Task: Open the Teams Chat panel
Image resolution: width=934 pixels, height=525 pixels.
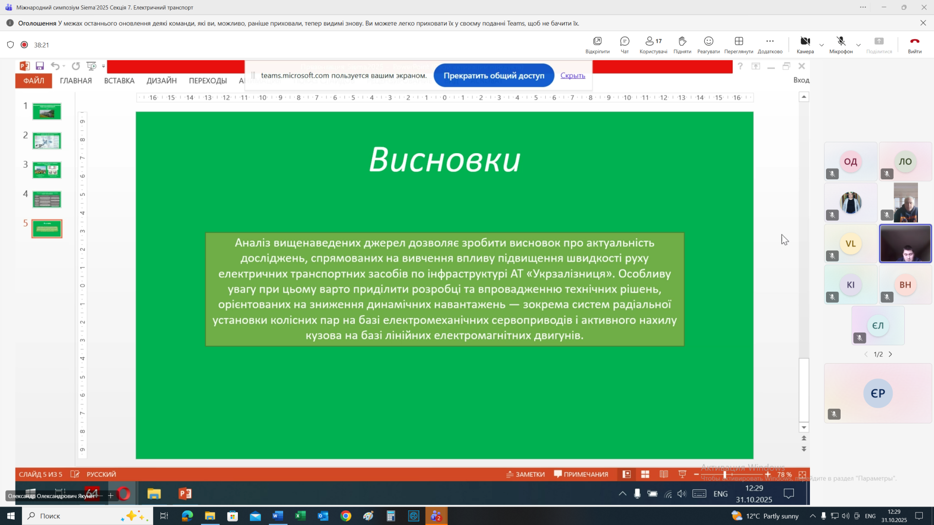Action: [x=625, y=42]
